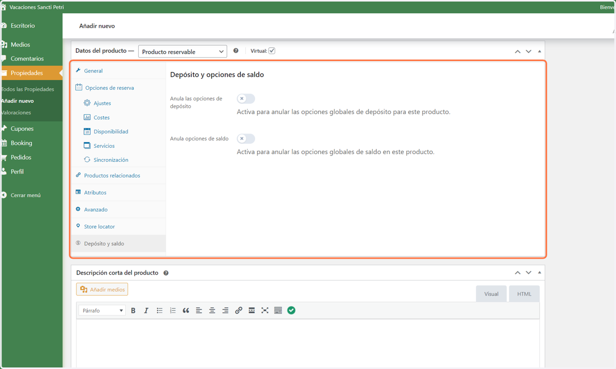Click the 'Vacaciones Sancti Petri' site name text
The height and width of the screenshot is (369, 616).
tap(36, 7)
